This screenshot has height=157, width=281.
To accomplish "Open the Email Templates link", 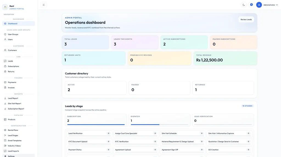I will click(x=18, y=141).
